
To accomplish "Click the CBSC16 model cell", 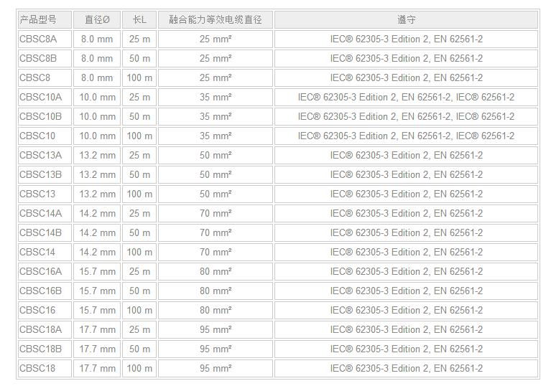I will (x=37, y=310).
